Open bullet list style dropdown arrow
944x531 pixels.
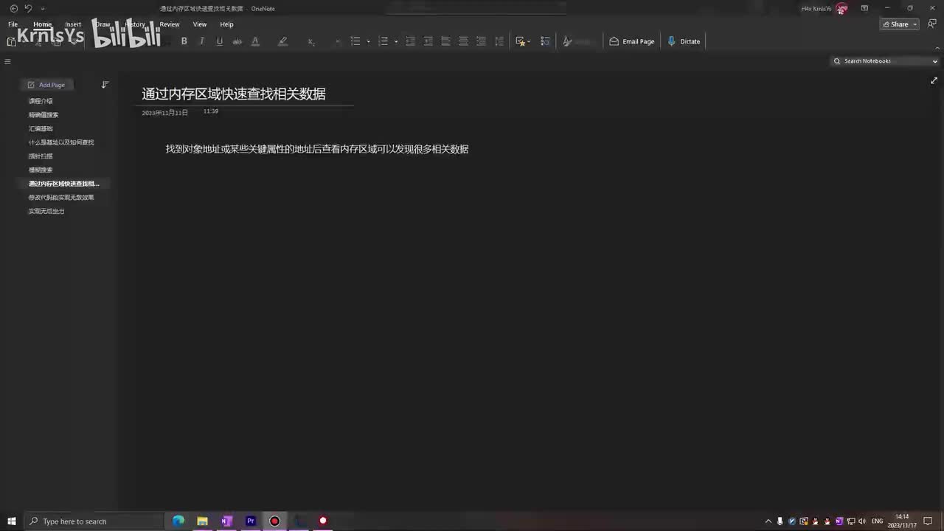coord(368,41)
